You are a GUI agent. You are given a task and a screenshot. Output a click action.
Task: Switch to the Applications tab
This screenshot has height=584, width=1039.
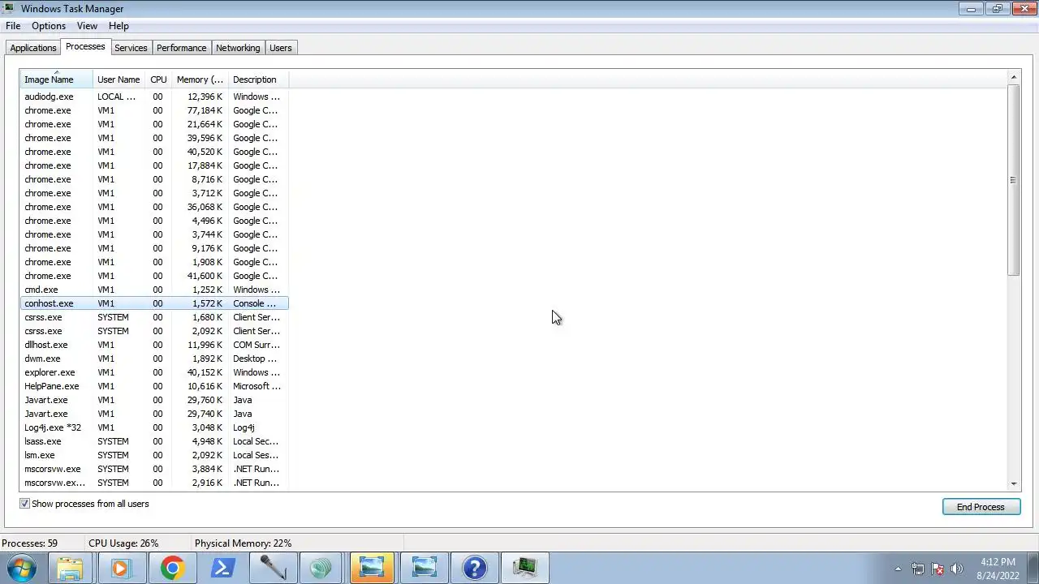[33, 48]
